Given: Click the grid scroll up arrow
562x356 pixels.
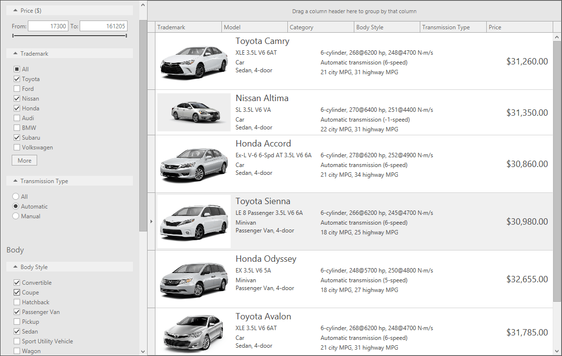Looking at the screenshot, I should 557,37.
